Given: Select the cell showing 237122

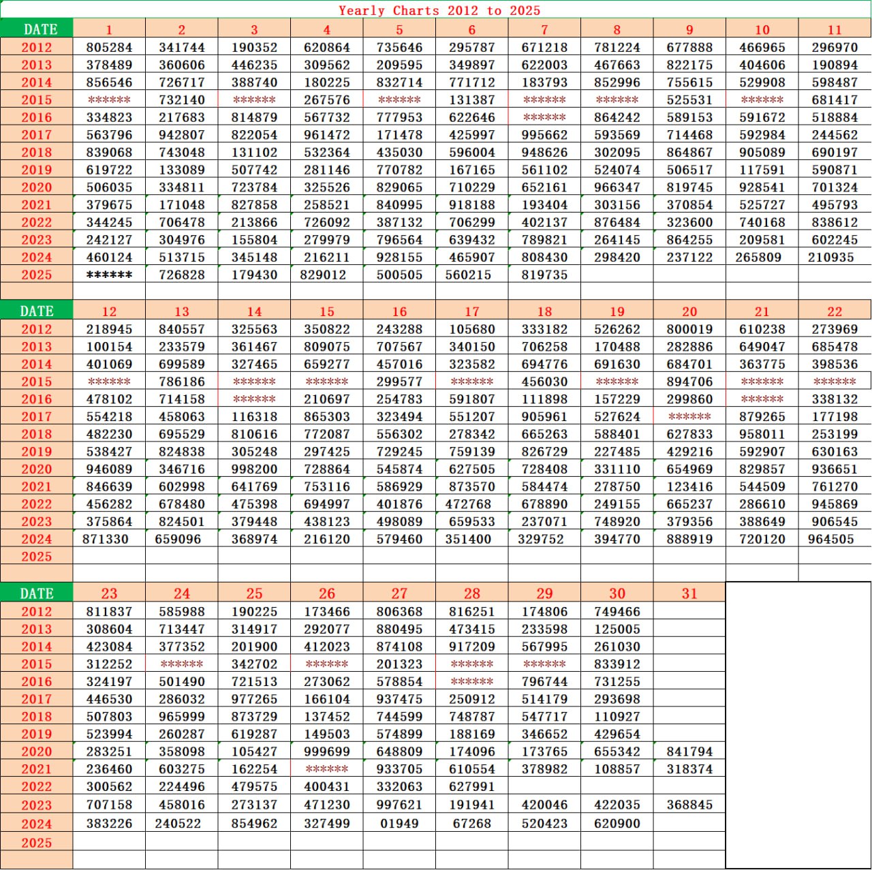Looking at the screenshot, I should pyautogui.click(x=689, y=257).
